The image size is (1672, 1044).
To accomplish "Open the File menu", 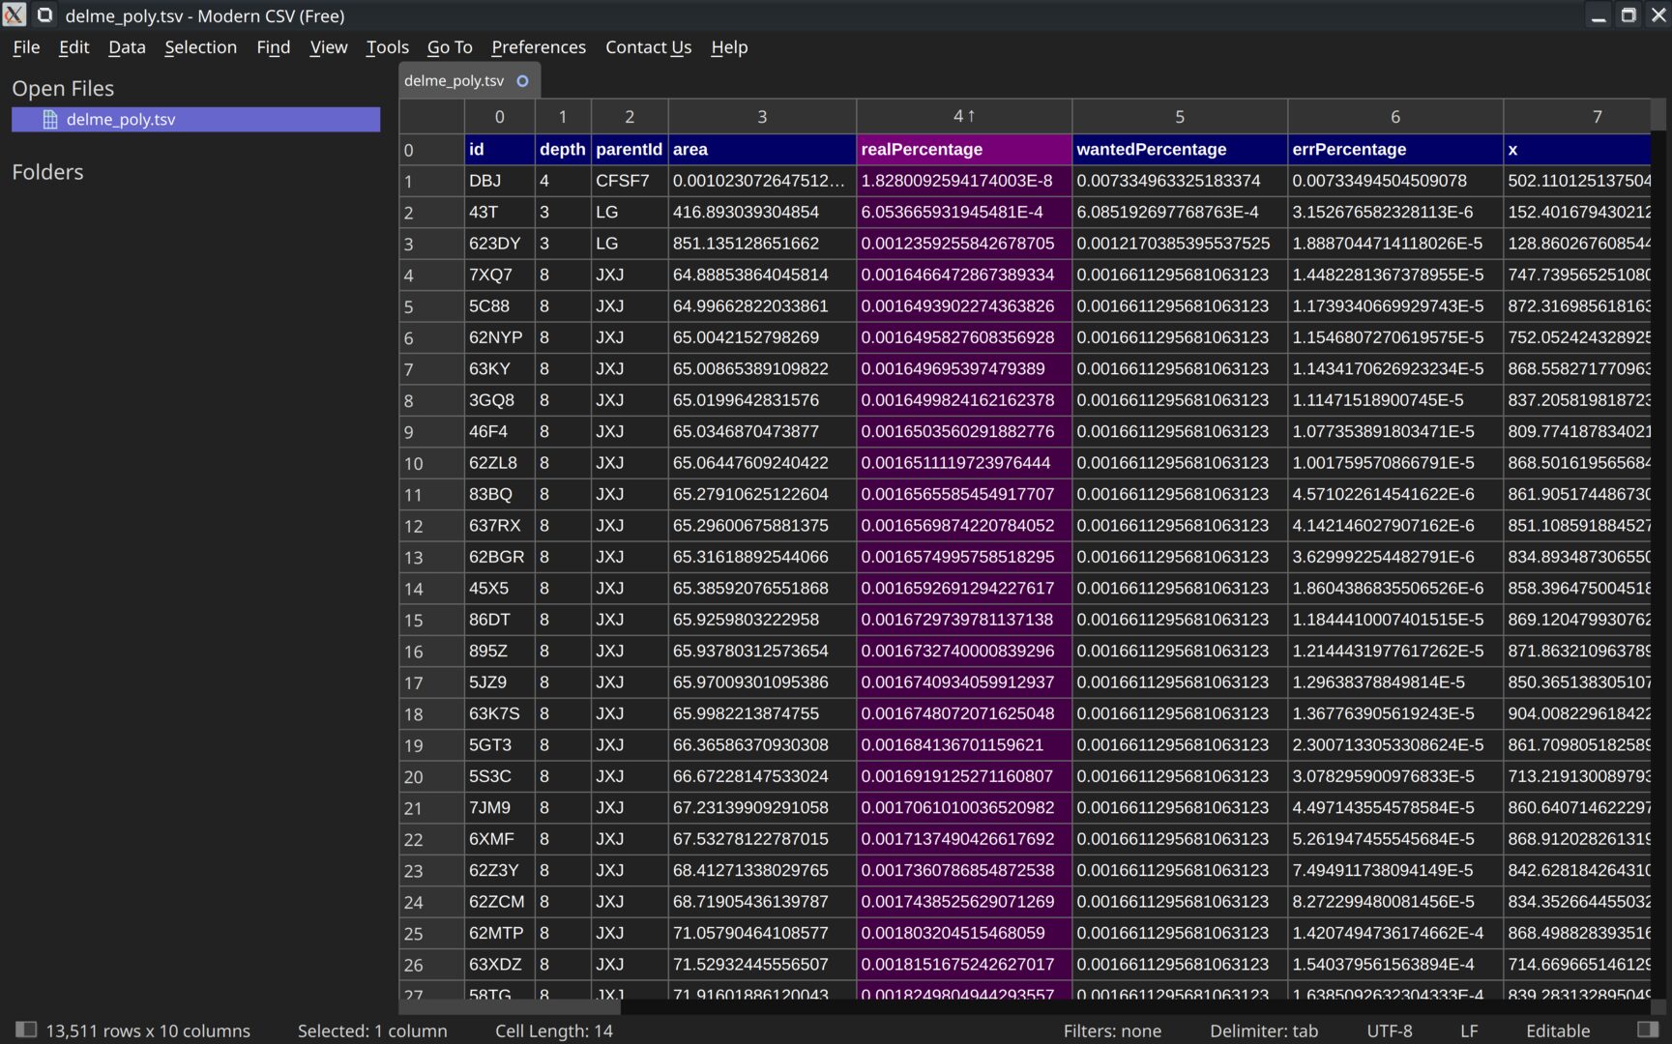I will point(26,47).
